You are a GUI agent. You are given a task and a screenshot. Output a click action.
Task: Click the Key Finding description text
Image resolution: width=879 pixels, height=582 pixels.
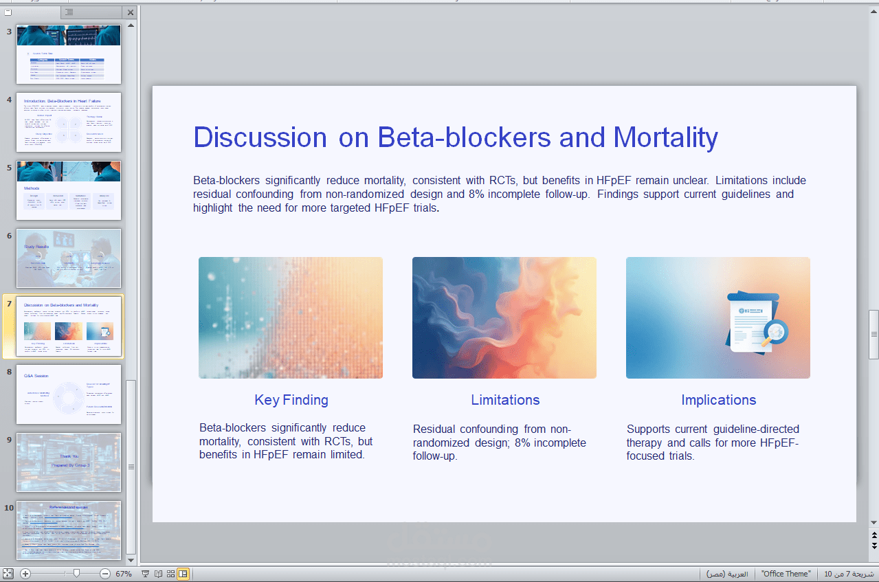287,441
